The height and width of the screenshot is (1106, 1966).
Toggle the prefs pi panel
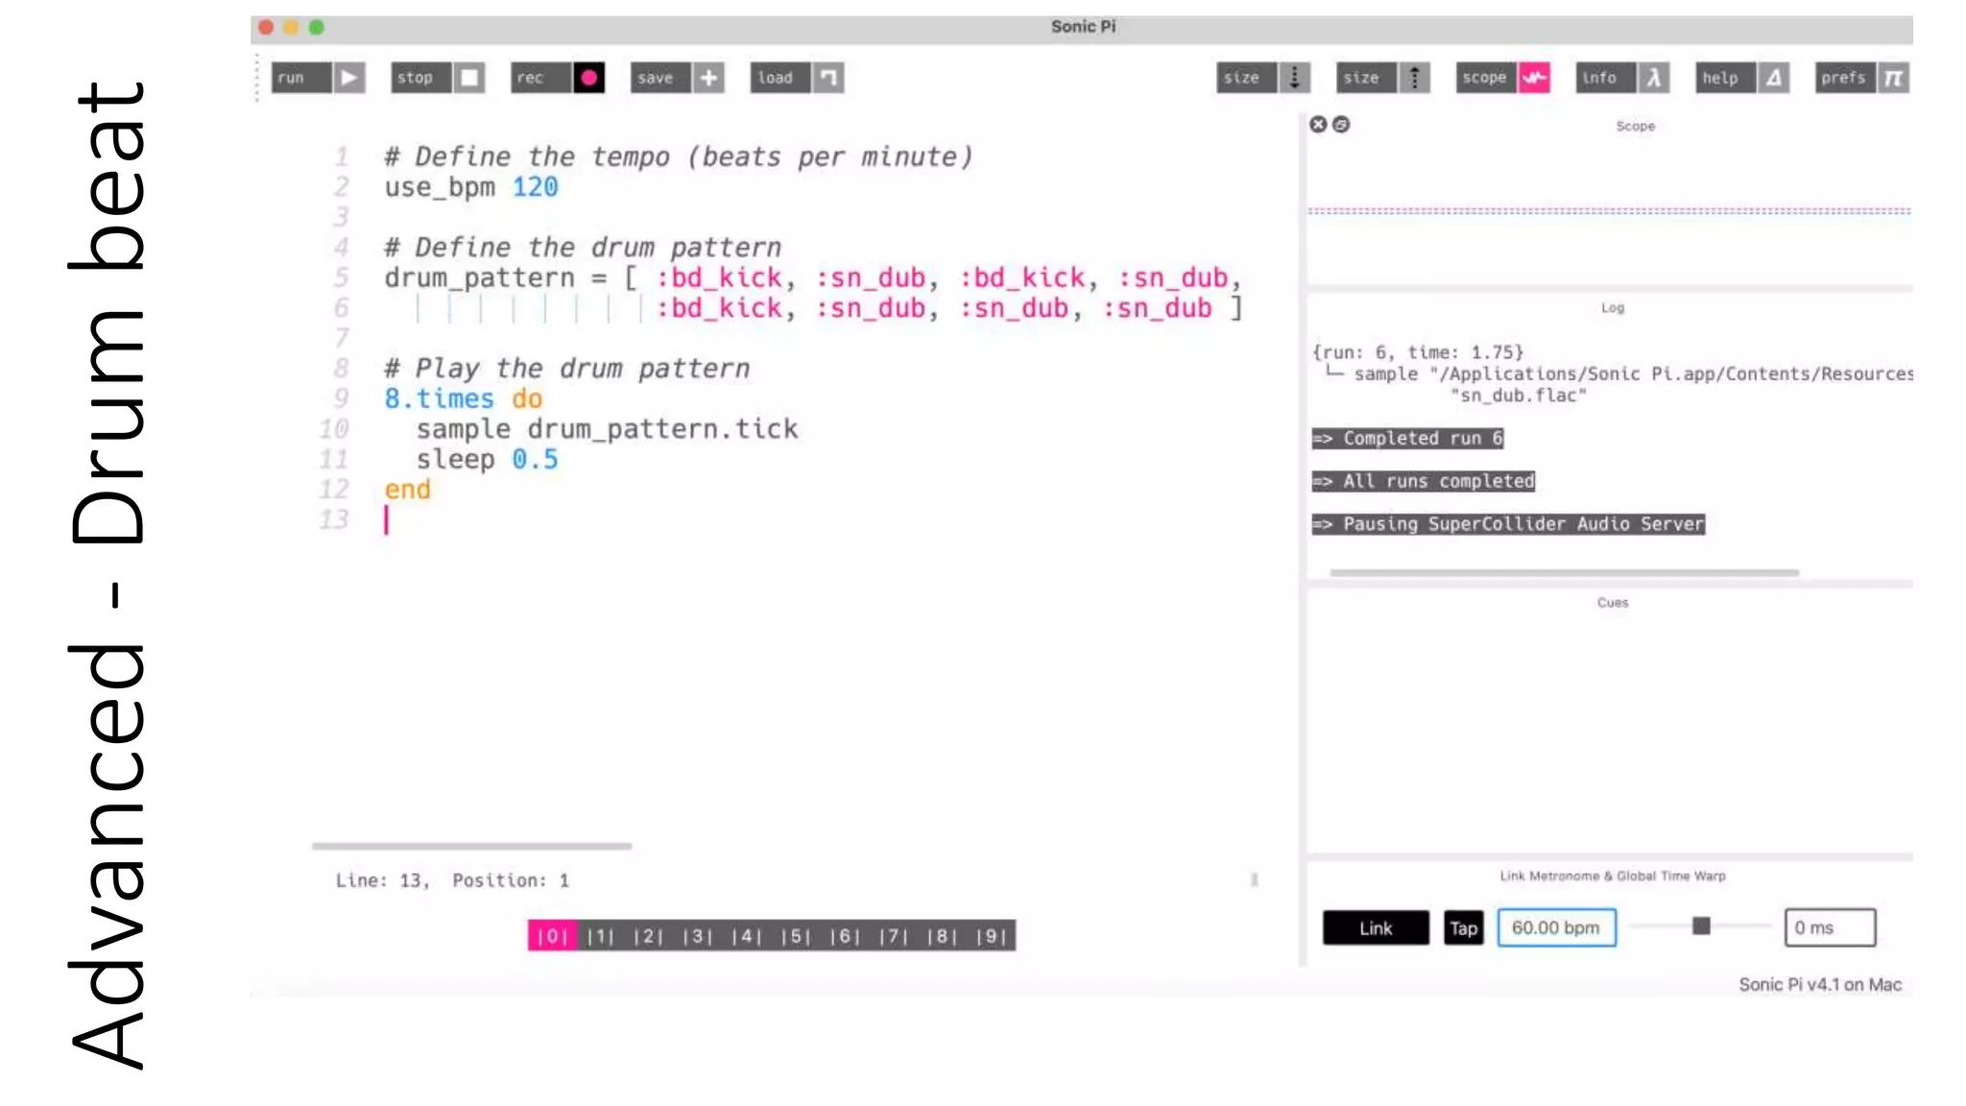point(1893,78)
